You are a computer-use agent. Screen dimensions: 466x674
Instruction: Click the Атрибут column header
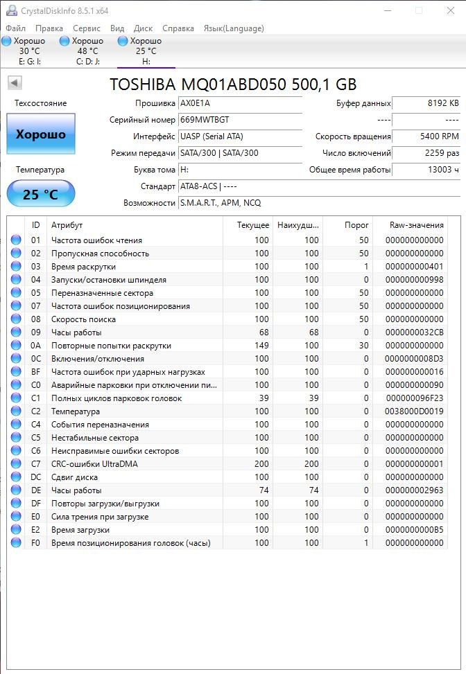tap(135, 225)
